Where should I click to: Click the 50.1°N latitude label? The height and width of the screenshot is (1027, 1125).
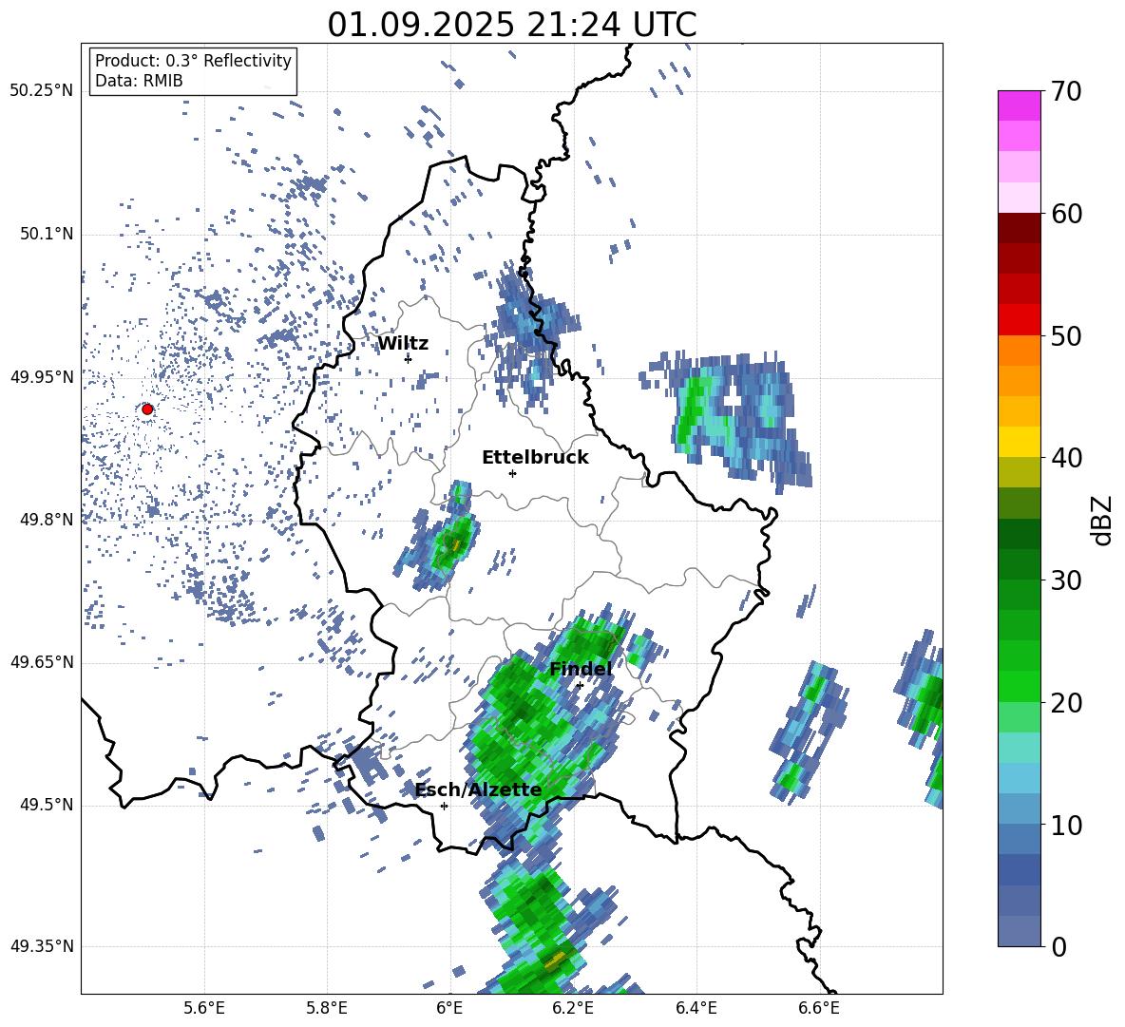pos(47,234)
